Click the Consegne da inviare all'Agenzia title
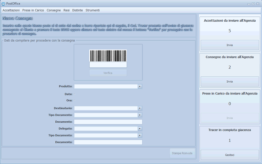The image size is (262, 164). pos(230,57)
